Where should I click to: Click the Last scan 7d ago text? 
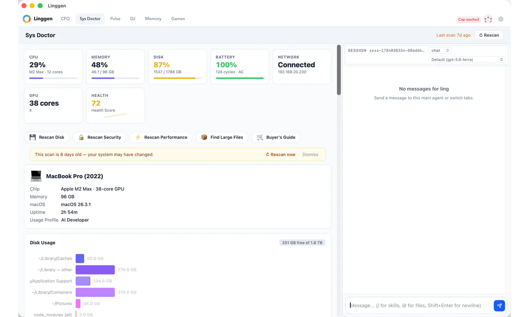coord(453,35)
